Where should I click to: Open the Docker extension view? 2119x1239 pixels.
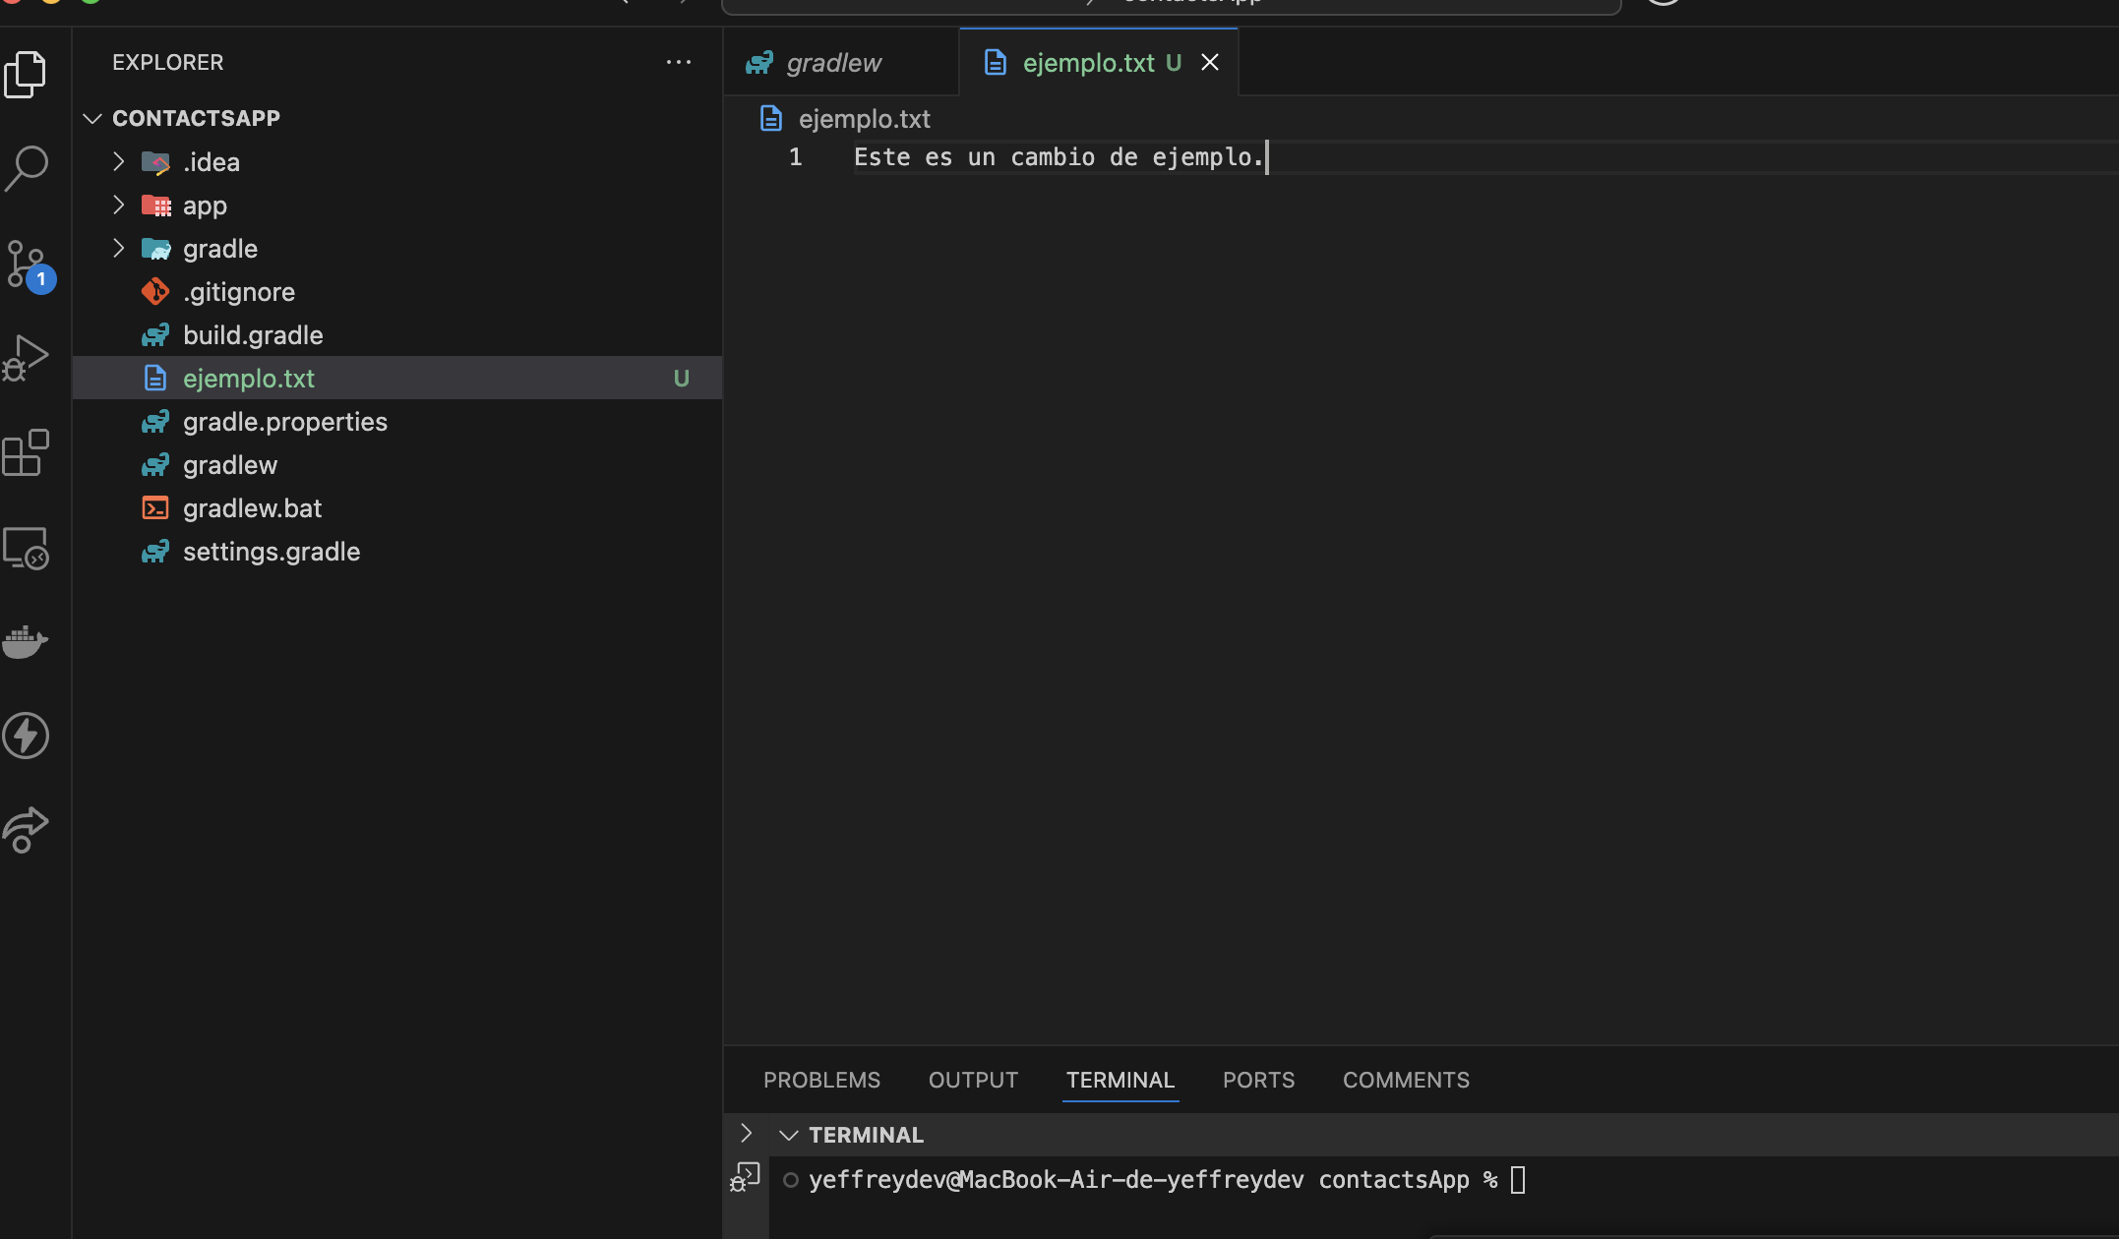point(27,641)
